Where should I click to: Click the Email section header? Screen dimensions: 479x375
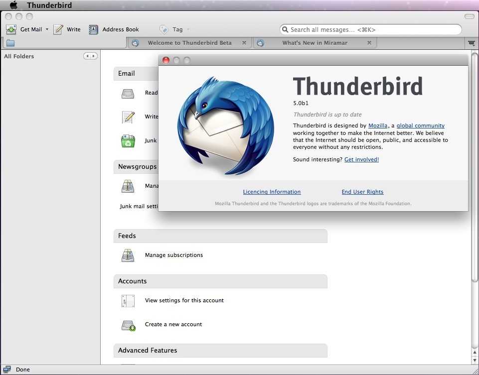(x=136, y=74)
